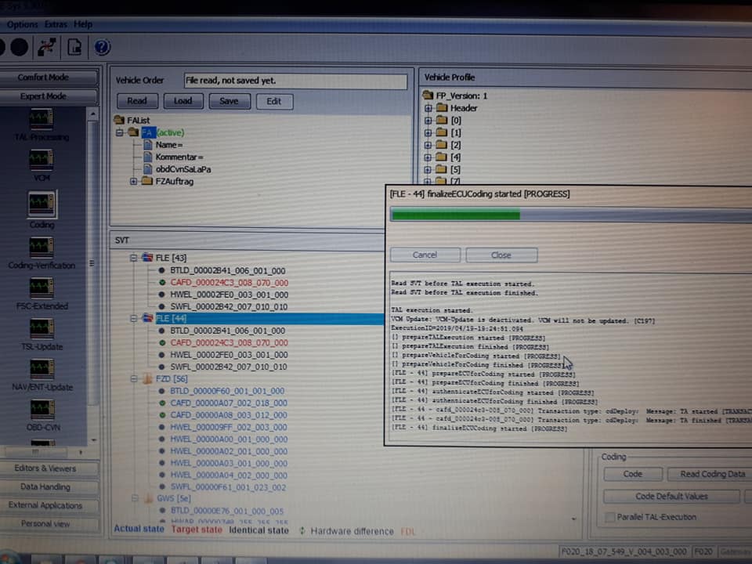Viewport: 752px width, 564px height.
Task: Open the Help menu
Action: [83, 24]
